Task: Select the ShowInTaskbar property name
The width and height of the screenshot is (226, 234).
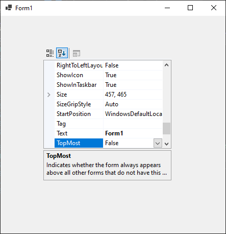Action: tap(77, 85)
